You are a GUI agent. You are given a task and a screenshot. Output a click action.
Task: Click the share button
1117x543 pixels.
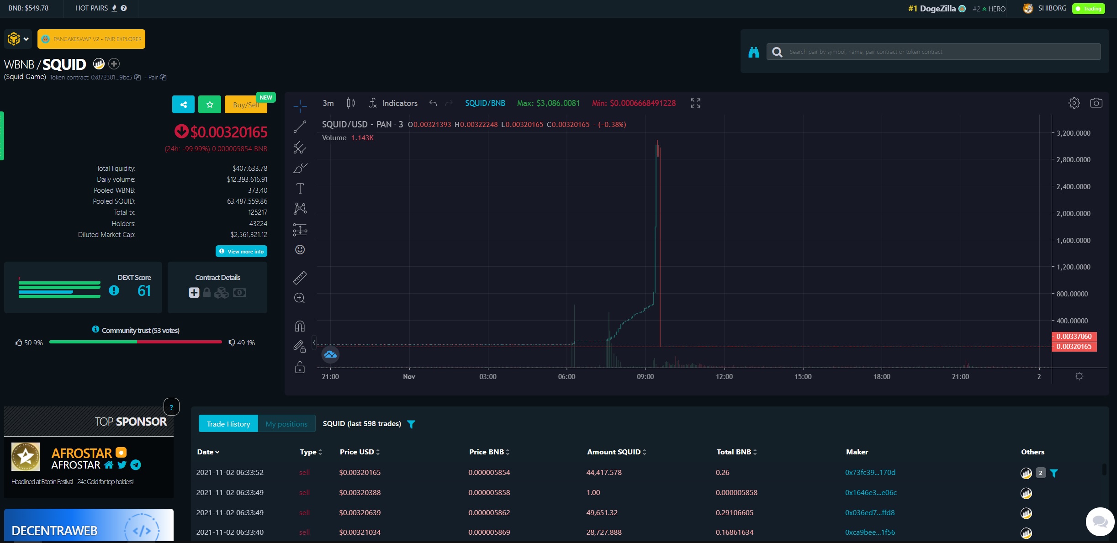pos(183,105)
